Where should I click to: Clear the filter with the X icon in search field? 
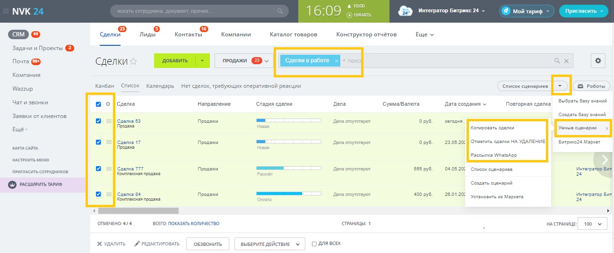pyautogui.click(x=566, y=61)
